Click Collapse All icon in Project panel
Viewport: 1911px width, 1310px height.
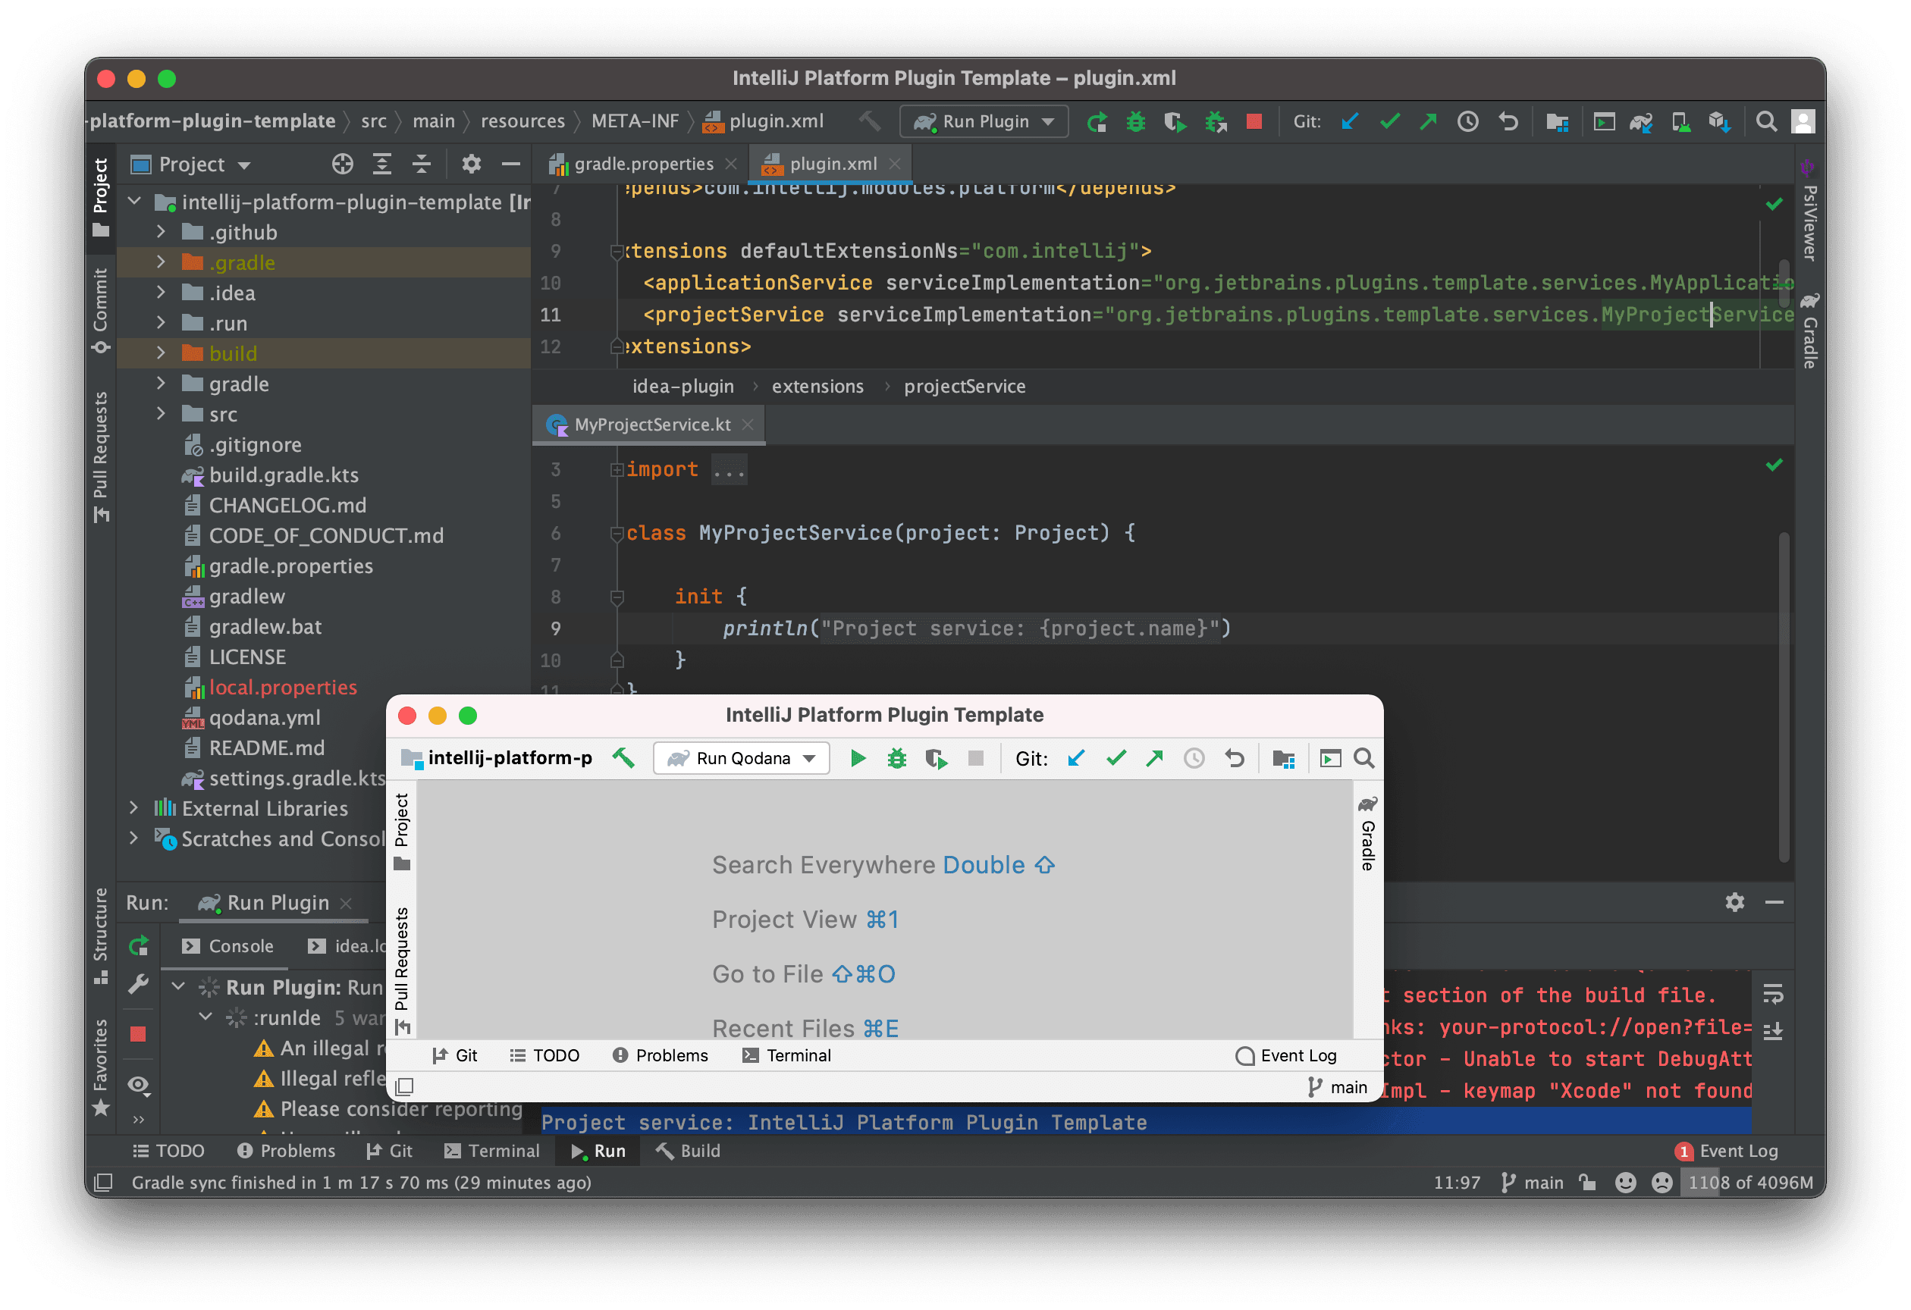point(421,165)
